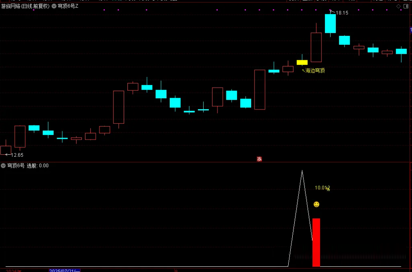The image size is (412, 272).
Task: Click the panel layout icon at top right
Action: (x=406, y=6)
